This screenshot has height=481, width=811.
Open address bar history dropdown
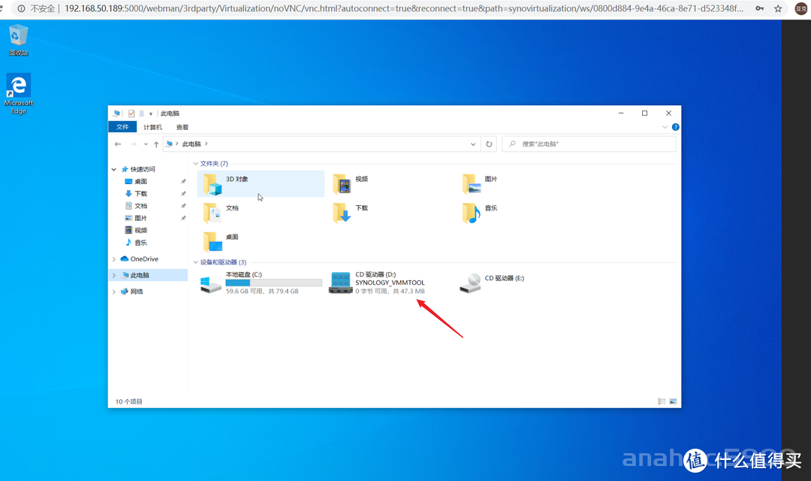473,144
